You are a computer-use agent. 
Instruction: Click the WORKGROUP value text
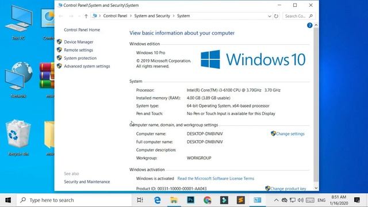point(199,158)
